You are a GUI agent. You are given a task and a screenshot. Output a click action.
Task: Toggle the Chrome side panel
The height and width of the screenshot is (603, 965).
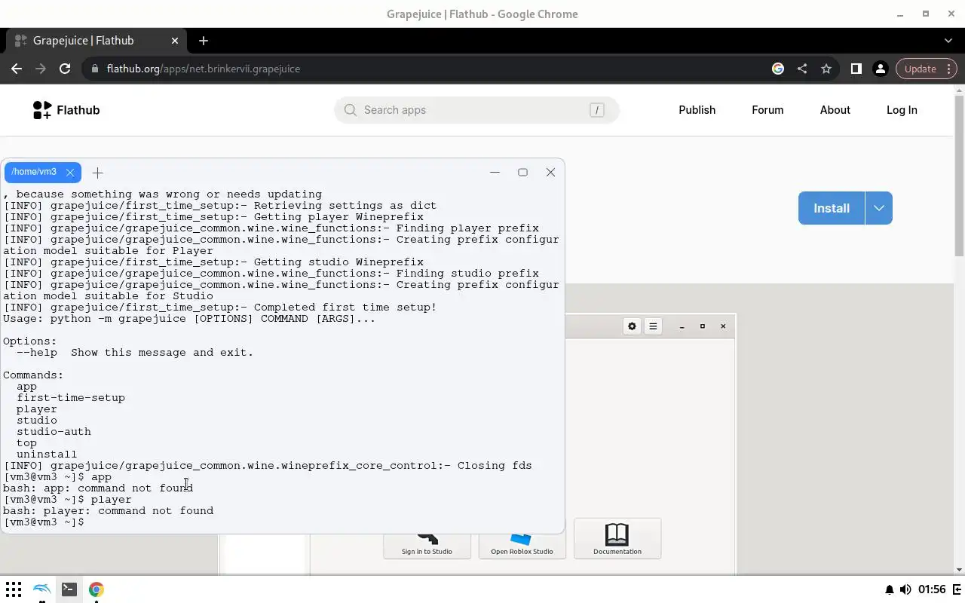(x=856, y=69)
